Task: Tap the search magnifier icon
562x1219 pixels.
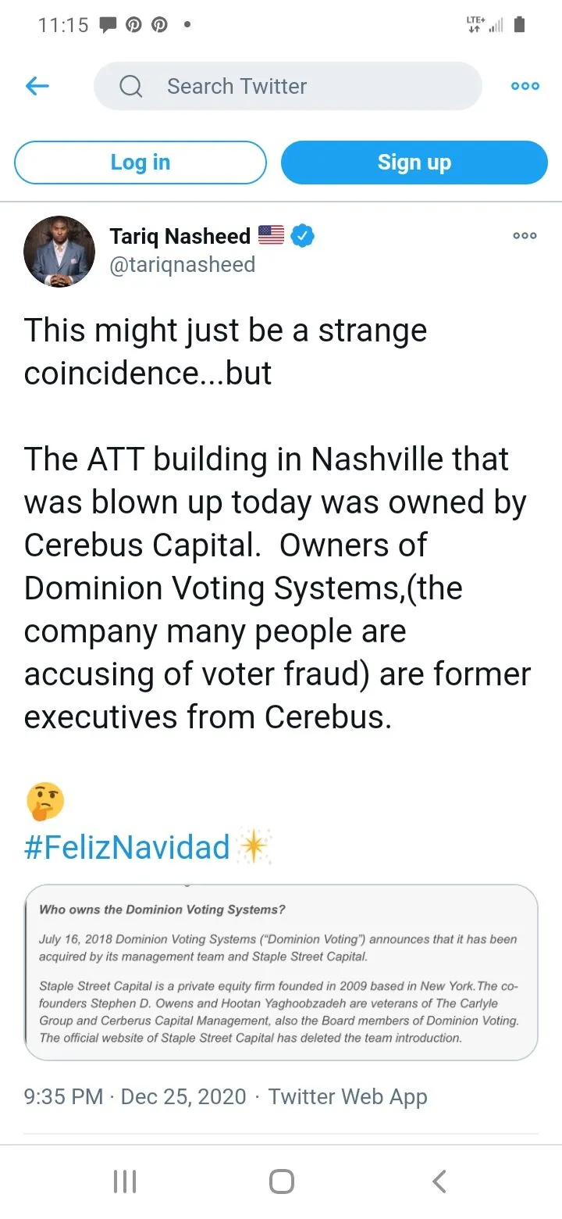Action: [x=131, y=86]
